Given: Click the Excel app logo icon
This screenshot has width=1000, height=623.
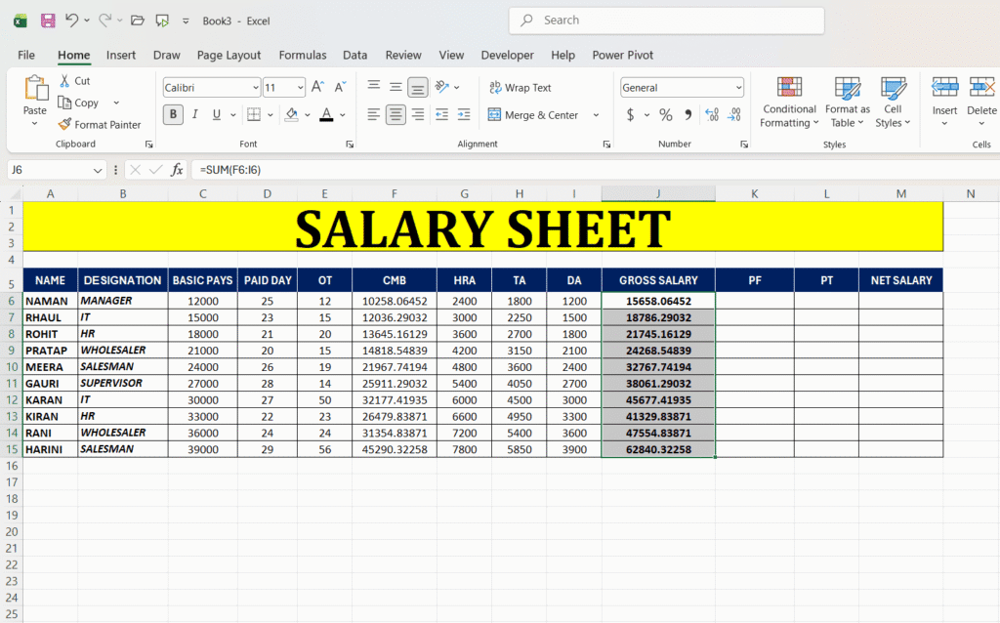Looking at the screenshot, I should click(x=20, y=21).
